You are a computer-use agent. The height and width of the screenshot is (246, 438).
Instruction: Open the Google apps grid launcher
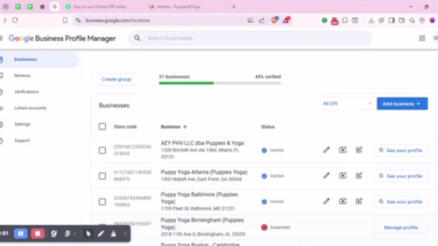point(421,38)
